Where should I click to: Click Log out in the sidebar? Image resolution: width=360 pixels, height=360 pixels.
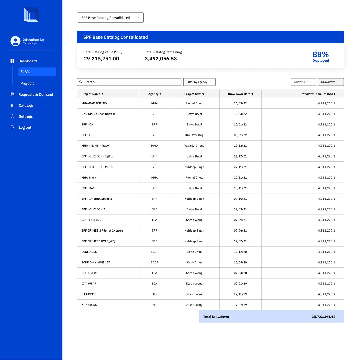tap(25, 127)
